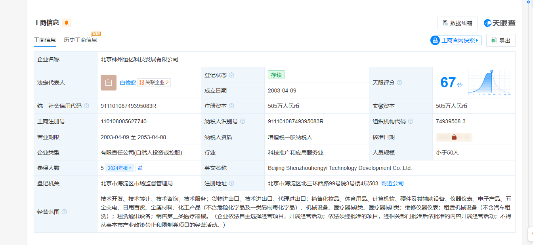Click the locked 核准日期 field
Screen dimensions: 533x245
pos(454,137)
